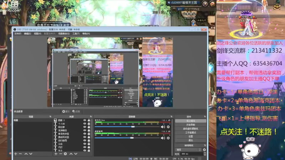Click the 图像 2 image source icon
Viewport: 285px width, 160px height.
[56, 120]
